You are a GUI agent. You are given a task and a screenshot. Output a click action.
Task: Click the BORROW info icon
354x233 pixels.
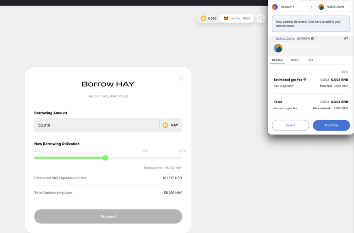312,38
